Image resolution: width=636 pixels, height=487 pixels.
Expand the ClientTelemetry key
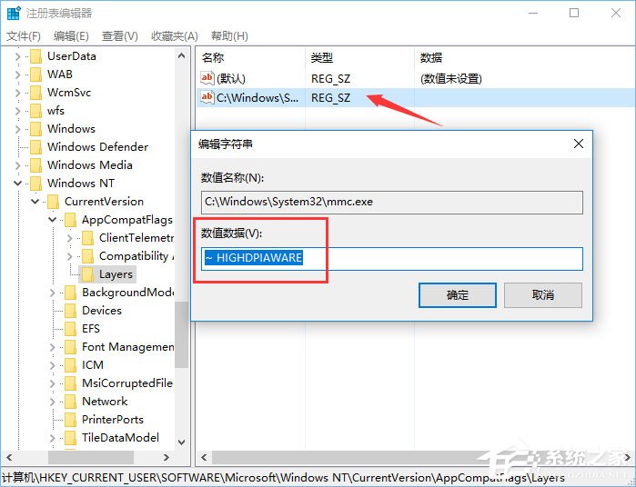point(70,238)
